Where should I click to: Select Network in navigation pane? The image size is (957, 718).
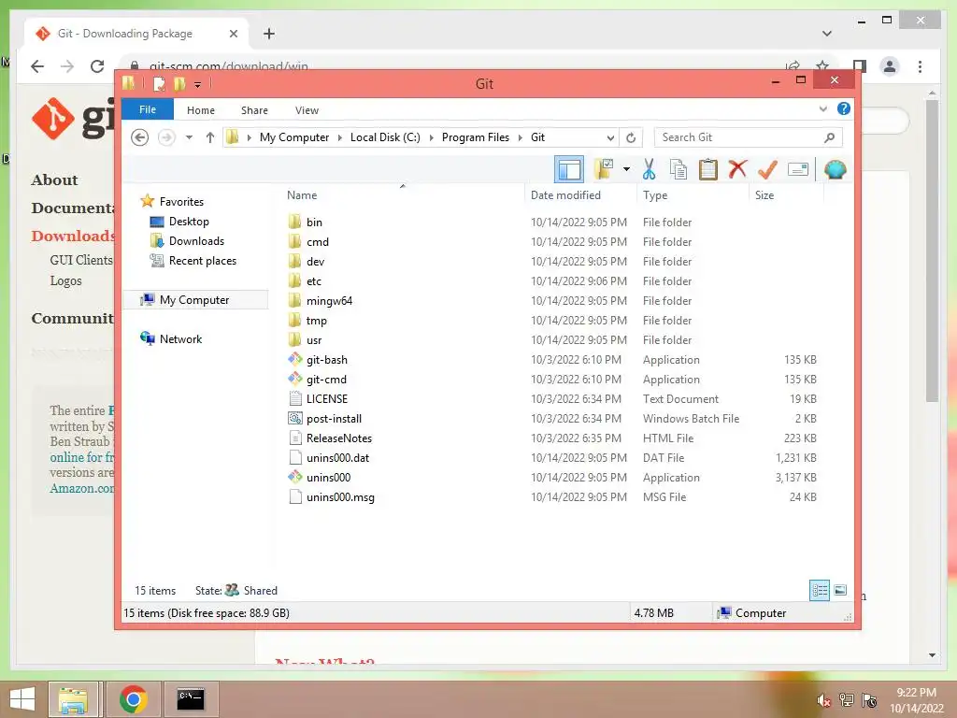(180, 338)
